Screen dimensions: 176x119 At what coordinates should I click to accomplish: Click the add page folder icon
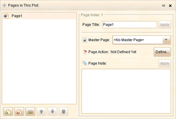click(x=30, y=112)
